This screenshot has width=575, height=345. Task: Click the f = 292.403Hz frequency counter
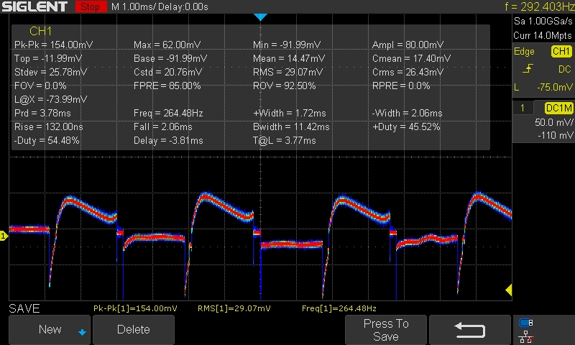click(x=540, y=6)
